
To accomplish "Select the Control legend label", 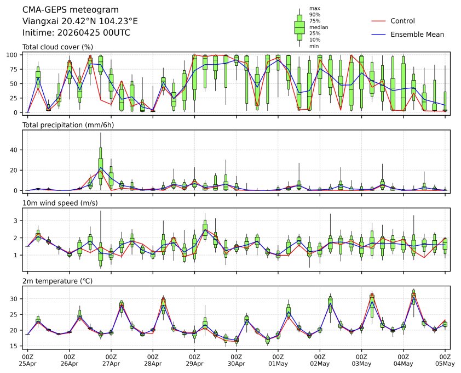I will pos(402,21).
